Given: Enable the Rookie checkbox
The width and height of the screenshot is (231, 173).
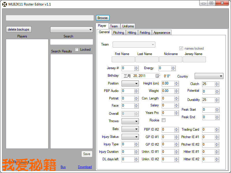Looking at the screenshot, I should tap(163, 120).
